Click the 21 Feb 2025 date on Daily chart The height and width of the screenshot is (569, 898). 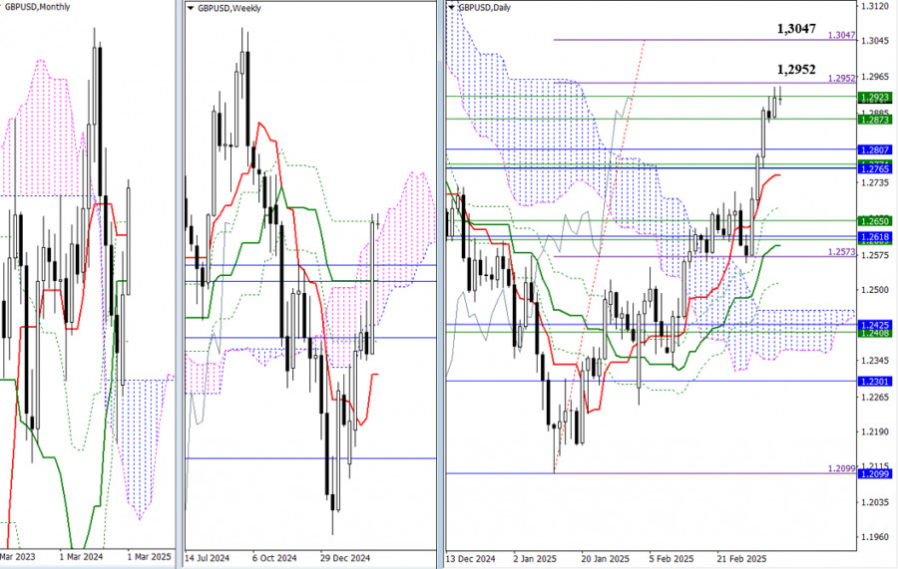(741, 558)
